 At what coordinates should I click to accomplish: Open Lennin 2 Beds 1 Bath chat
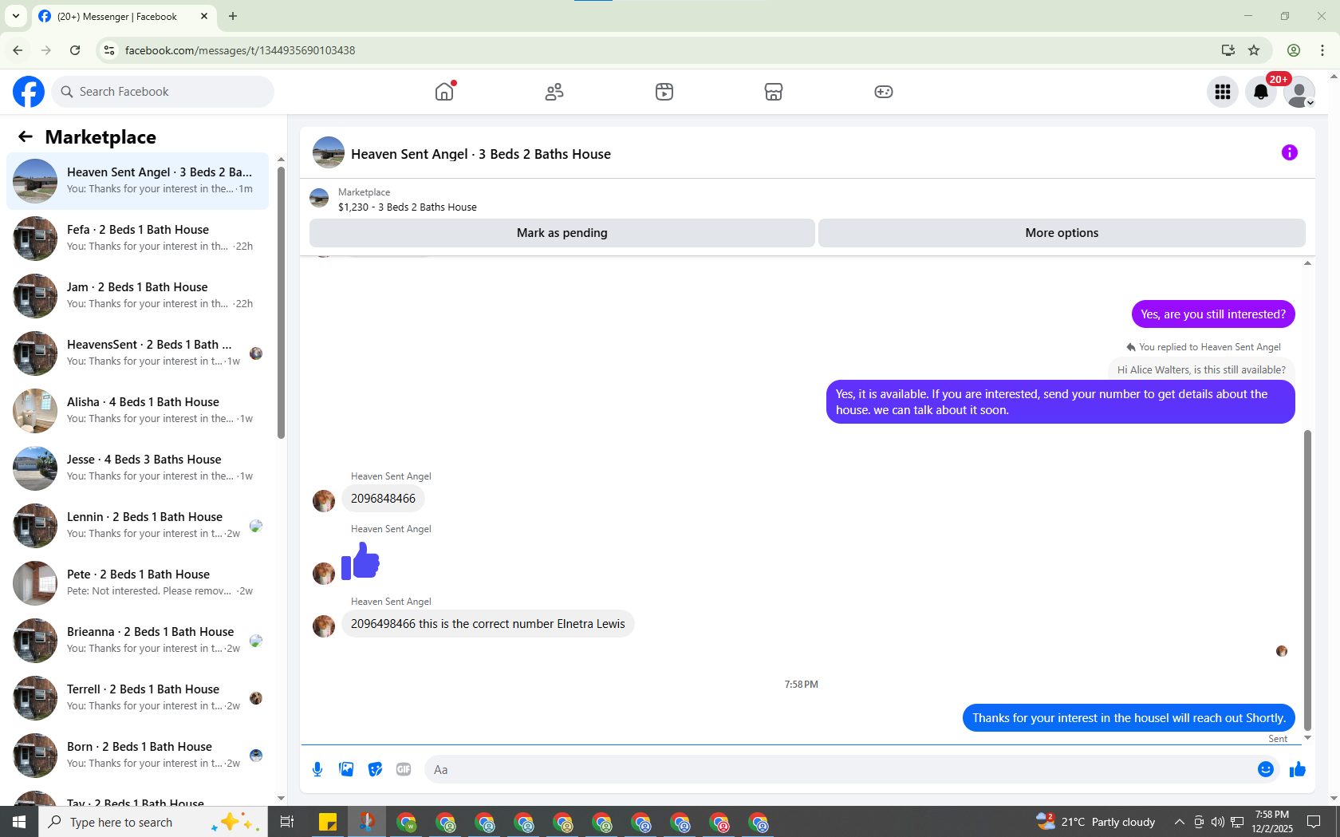point(137,526)
